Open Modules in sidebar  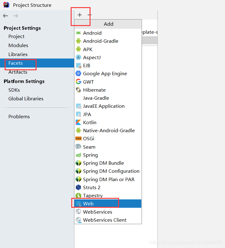tap(18, 46)
